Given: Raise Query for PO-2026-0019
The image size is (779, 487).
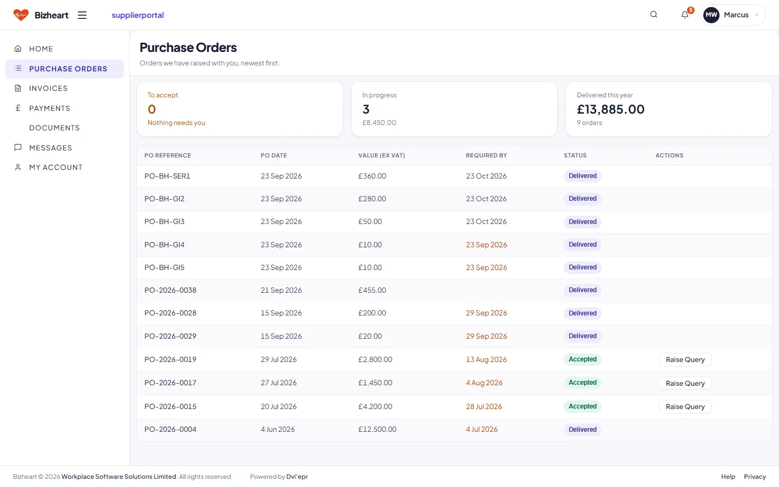Looking at the screenshot, I should coord(685,360).
